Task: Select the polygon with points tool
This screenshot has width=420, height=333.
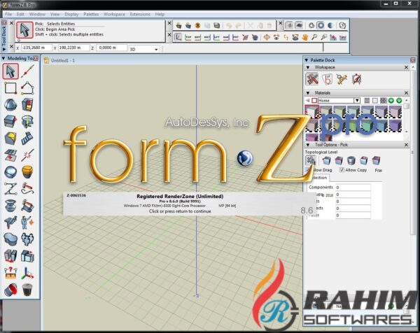Action: 27,88
